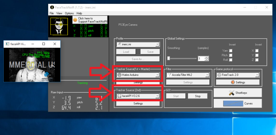This screenshot has height=135, width=276.
Task: Open Settings under Tracker Source 2nd
Action: (138, 104)
